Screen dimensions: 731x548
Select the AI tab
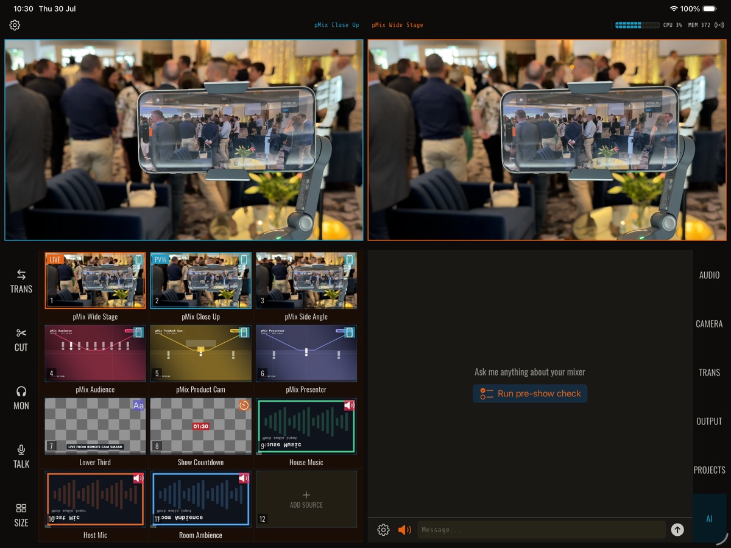click(709, 519)
